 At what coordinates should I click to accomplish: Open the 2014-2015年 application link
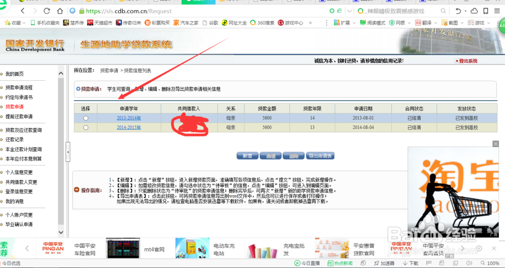(129, 127)
